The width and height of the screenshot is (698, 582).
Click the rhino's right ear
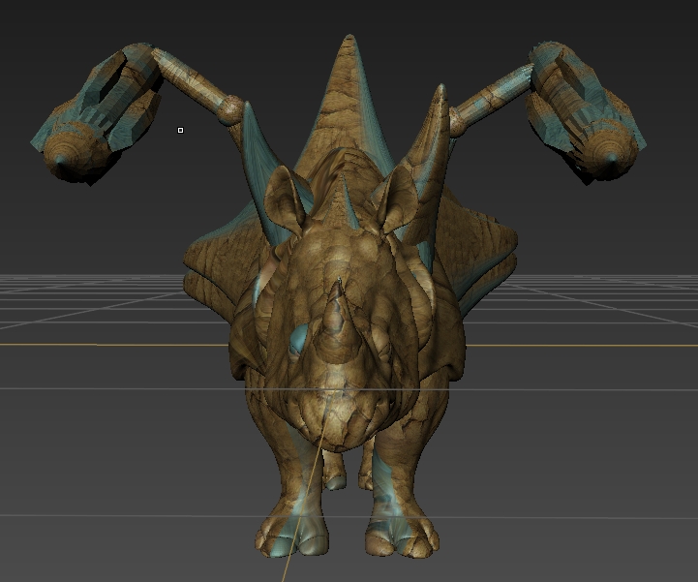click(x=398, y=199)
